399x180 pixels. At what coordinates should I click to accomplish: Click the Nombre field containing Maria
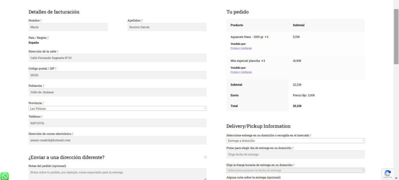(x=68, y=27)
